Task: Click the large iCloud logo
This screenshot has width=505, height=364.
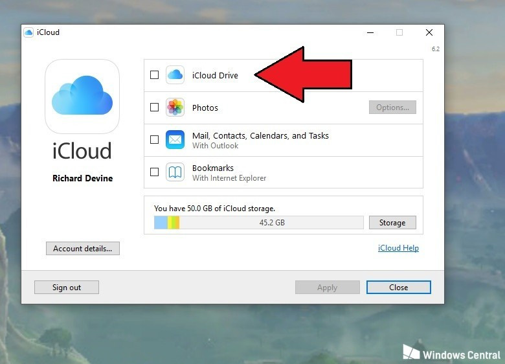Action: pyautogui.click(x=82, y=97)
